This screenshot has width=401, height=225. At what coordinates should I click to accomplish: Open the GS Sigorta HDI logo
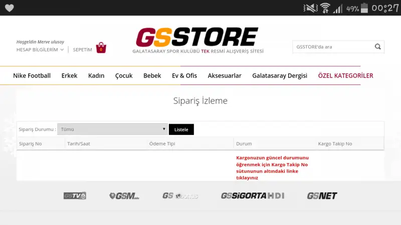coord(253,195)
